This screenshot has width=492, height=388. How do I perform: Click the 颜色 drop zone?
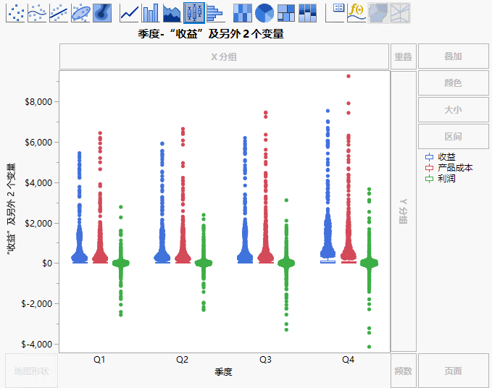453,83
